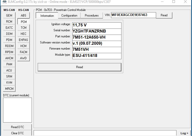Select the EHPAS module button
The image size is (192, 136).
pos(23,40)
